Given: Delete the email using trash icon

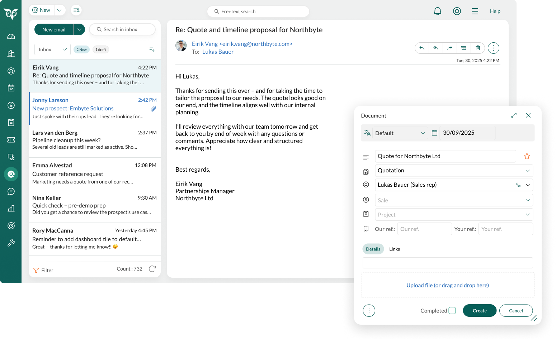Looking at the screenshot, I should pyautogui.click(x=478, y=48).
